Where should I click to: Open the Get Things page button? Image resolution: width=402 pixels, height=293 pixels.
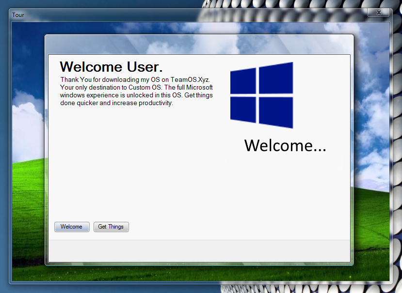(111, 227)
